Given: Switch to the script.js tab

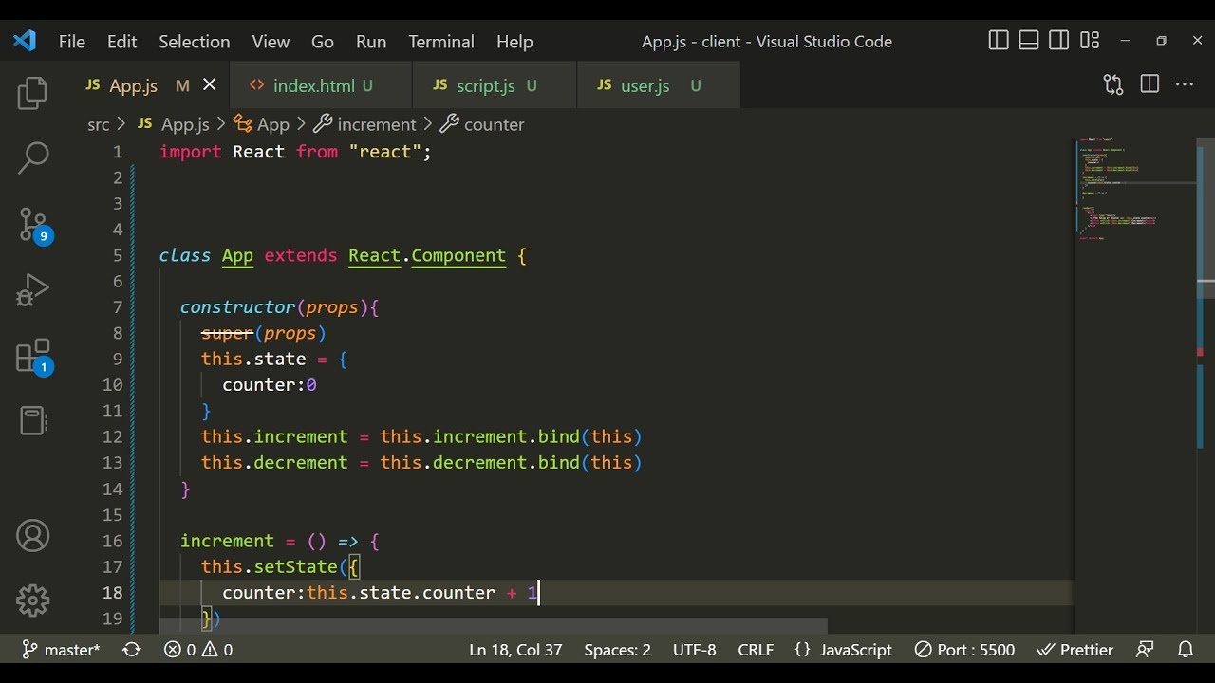Looking at the screenshot, I should coord(485,85).
